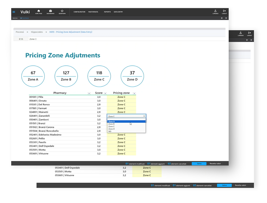The height and width of the screenshot is (203, 267).
Task: Open the Reports menu
Action: click(107, 12)
